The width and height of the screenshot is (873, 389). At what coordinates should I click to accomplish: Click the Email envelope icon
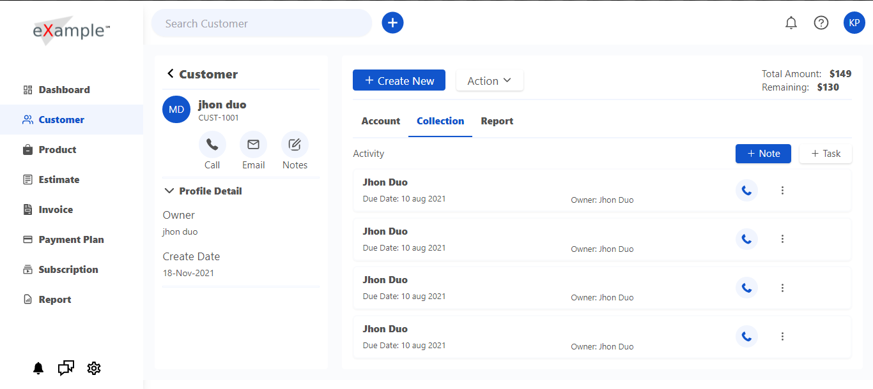253,145
